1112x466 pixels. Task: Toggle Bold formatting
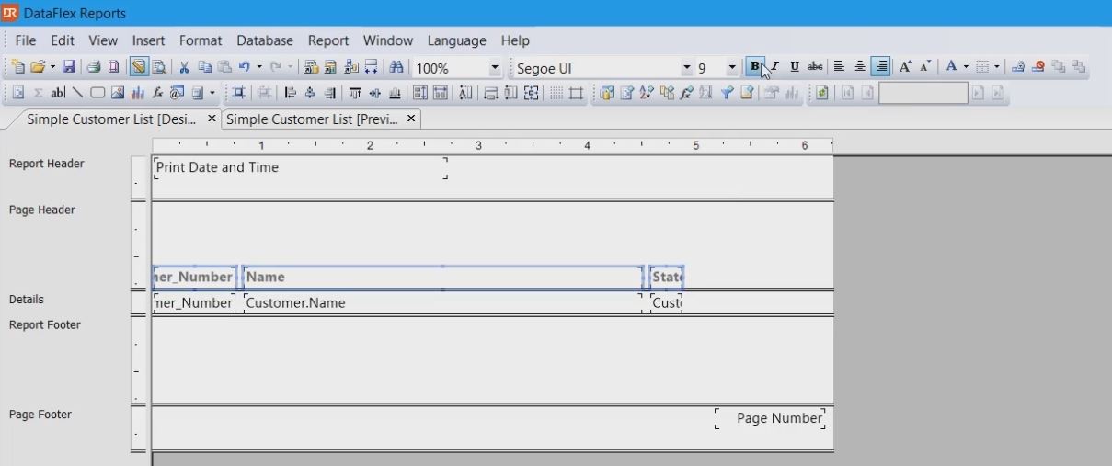(x=755, y=66)
